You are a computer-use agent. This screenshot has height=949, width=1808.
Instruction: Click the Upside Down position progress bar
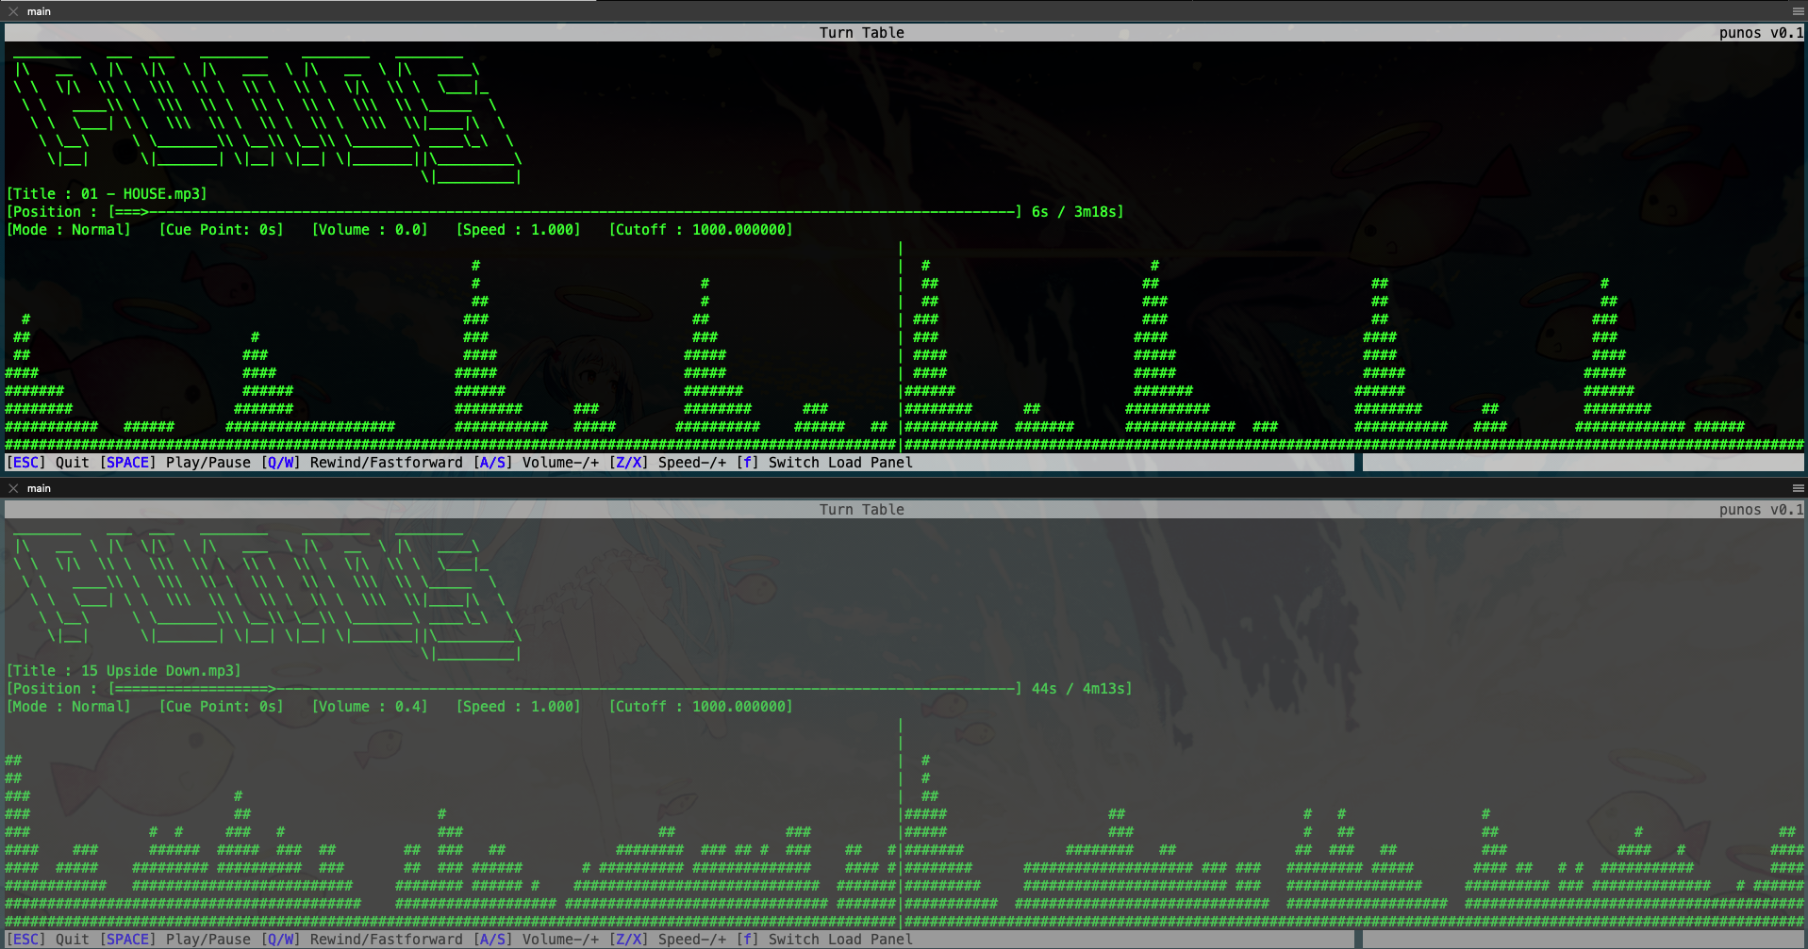click(x=564, y=689)
